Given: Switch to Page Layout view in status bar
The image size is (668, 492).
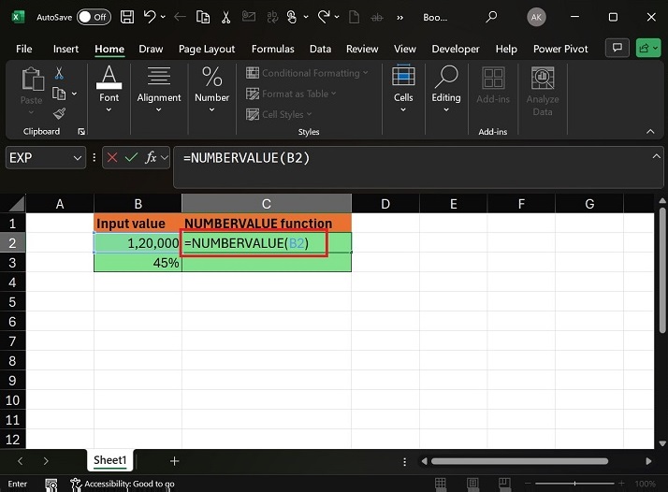Looking at the screenshot, I should pyautogui.click(x=472, y=484).
